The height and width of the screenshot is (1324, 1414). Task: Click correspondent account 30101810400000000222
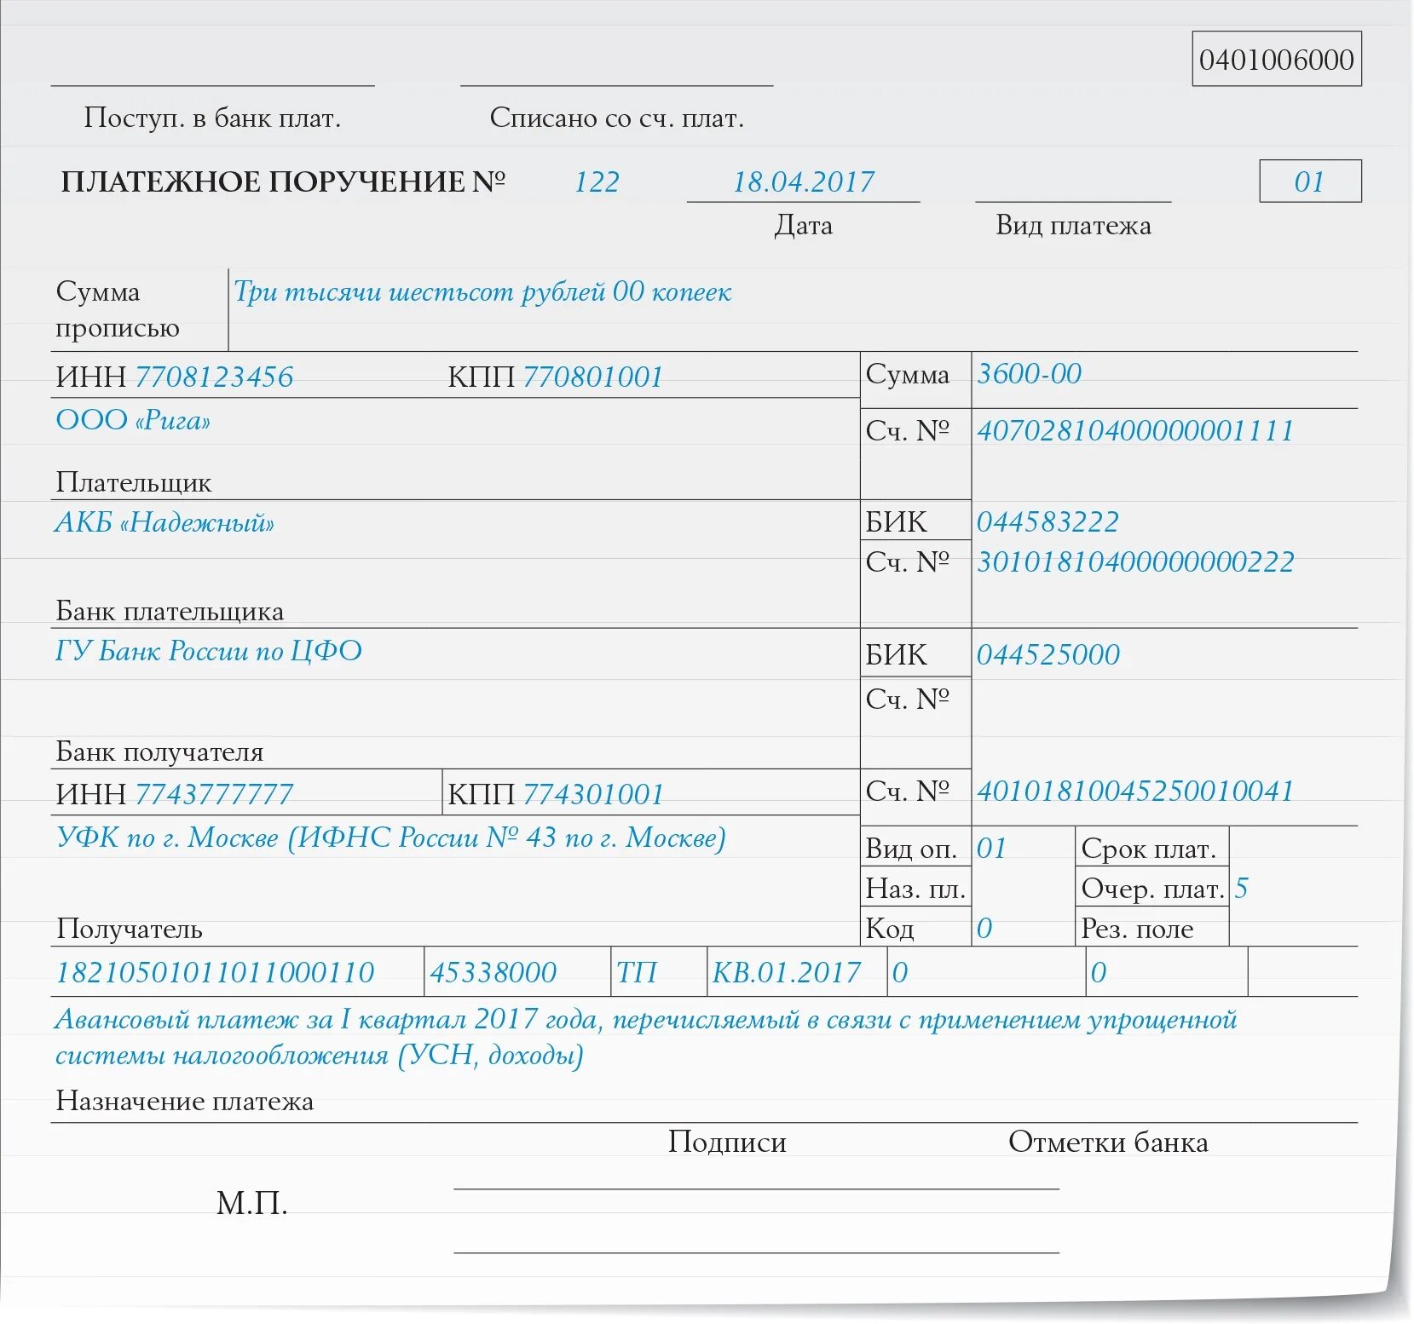click(x=1135, y=561)
